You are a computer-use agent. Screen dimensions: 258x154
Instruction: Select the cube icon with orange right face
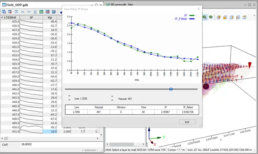(x=231, y=17)
